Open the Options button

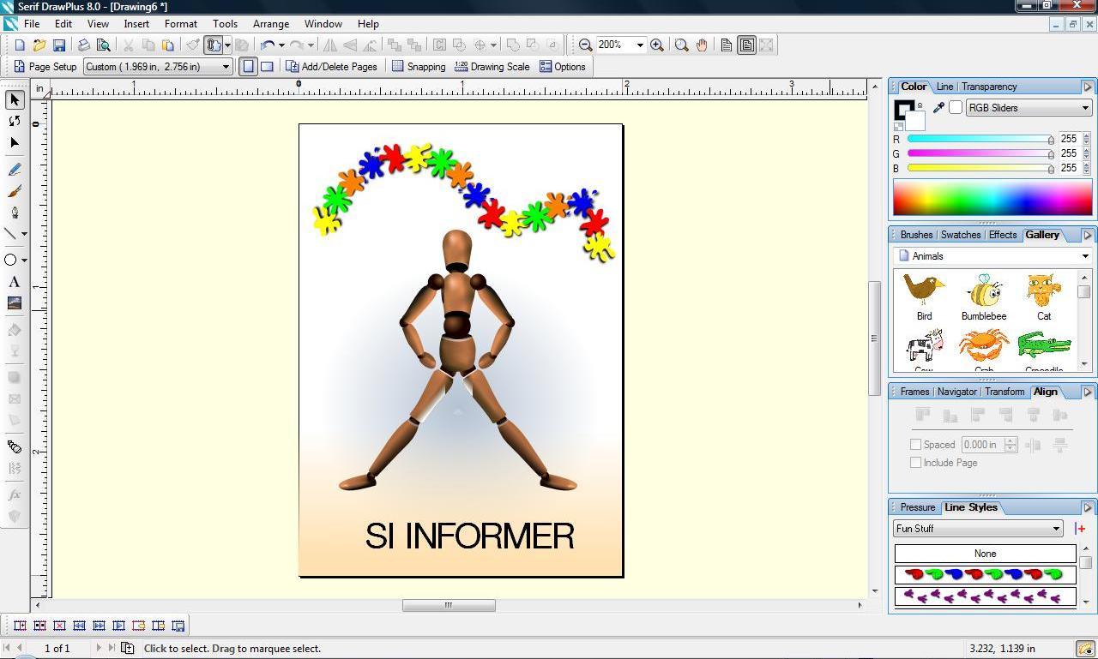pos(563,66)
